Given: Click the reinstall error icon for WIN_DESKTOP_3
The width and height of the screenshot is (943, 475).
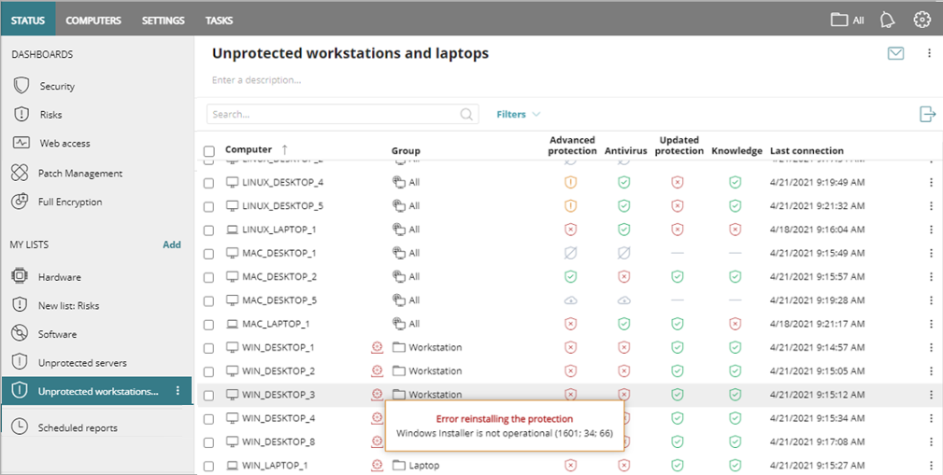Looking at the screenshot, I should [377, 395].
